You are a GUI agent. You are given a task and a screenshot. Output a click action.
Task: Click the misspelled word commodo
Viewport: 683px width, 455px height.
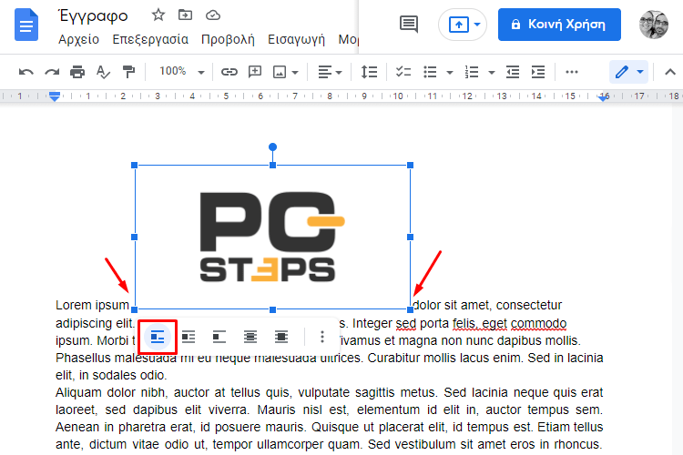[x=538, y=324]
